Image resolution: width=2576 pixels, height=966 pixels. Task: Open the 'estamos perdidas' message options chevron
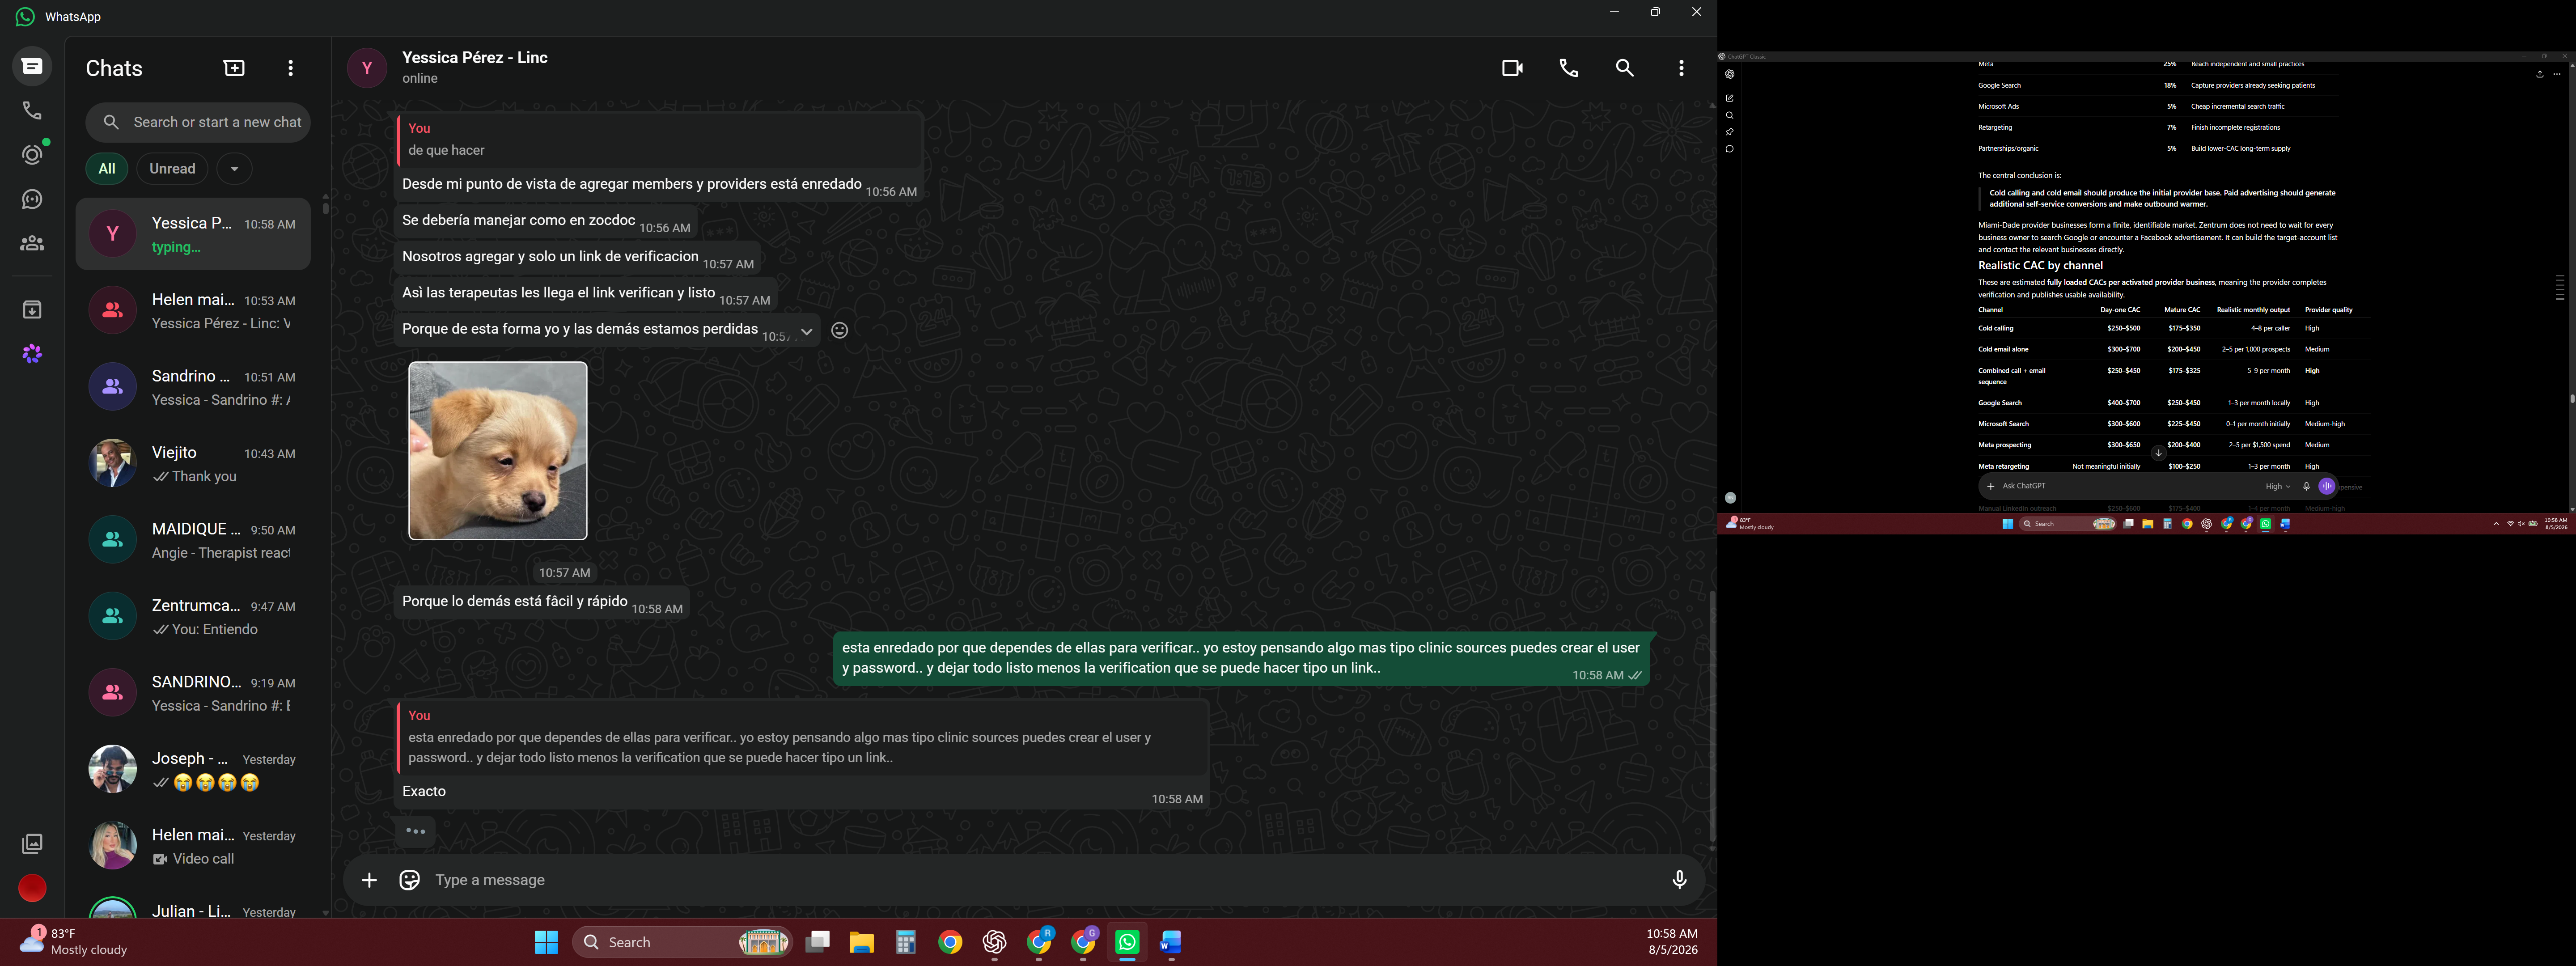click(806, 331)
